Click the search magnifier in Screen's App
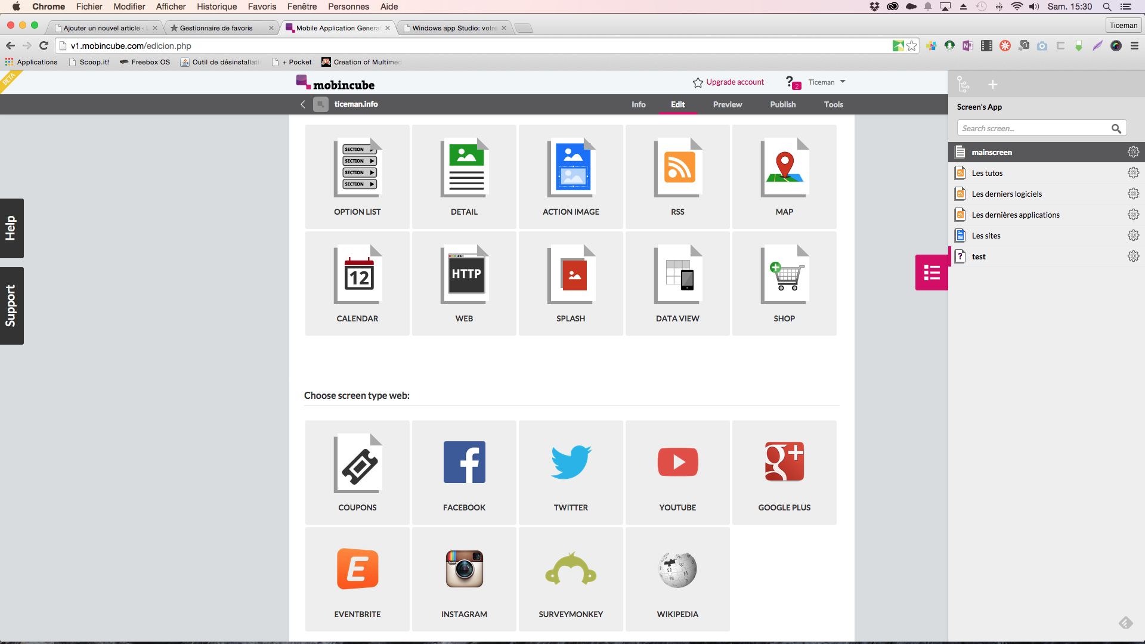The image size is (1145, 644). (1116, 128)
